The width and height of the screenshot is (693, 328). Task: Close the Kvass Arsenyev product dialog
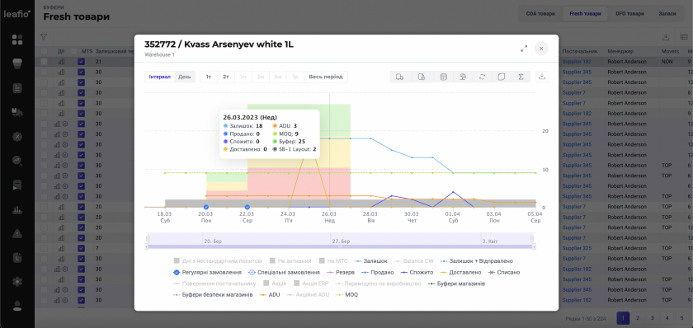tap(541, 48)
